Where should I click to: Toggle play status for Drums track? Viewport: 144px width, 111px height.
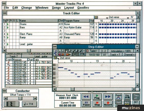[8, 24]
